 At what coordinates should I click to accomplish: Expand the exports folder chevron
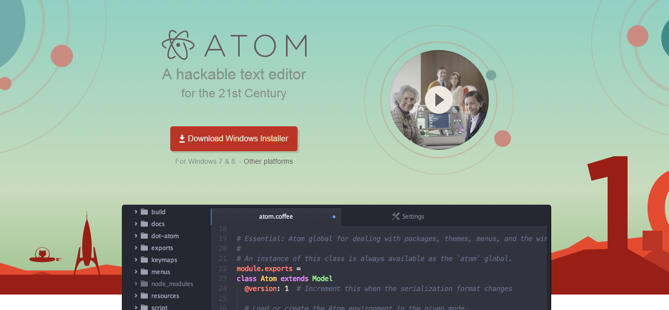136,248
